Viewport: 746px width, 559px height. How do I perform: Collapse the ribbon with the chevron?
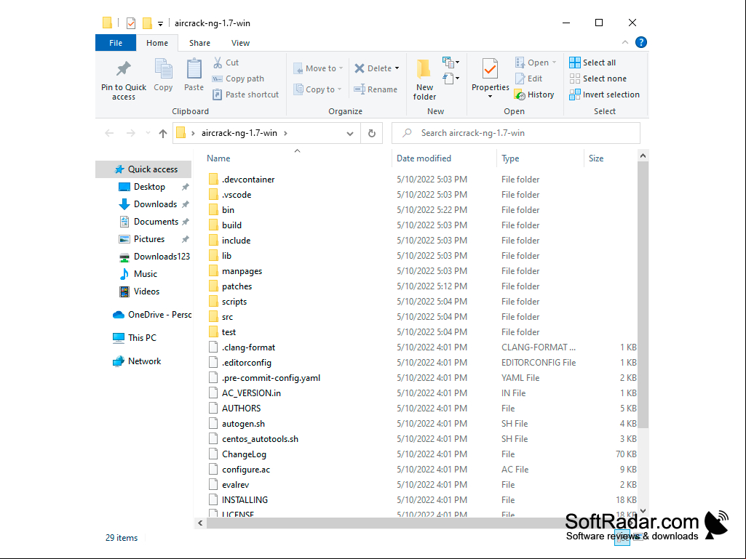[625, 42]
